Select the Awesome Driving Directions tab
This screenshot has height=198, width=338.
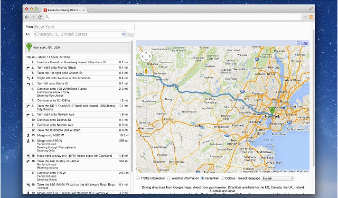(64, 10)
